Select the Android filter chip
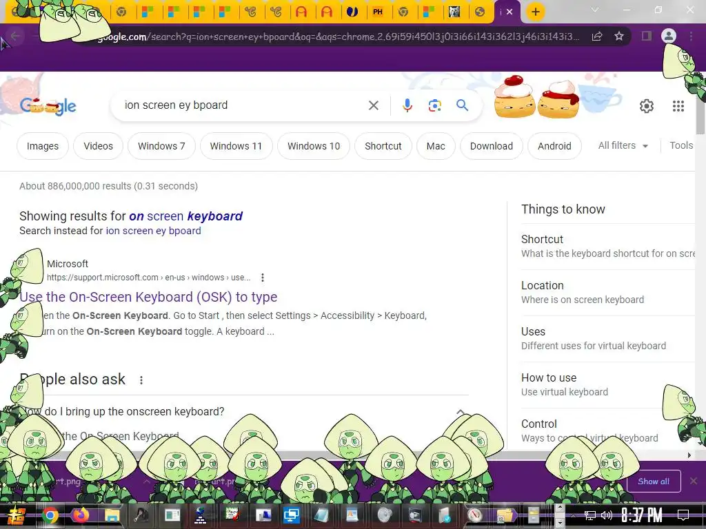 pos(554,146)
